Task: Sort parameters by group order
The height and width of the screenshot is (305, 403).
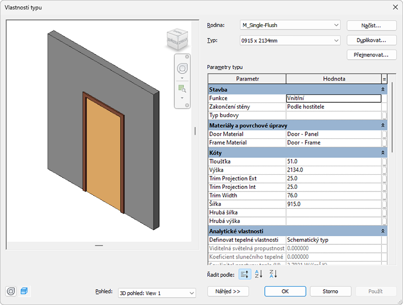Action: point(245,274)
